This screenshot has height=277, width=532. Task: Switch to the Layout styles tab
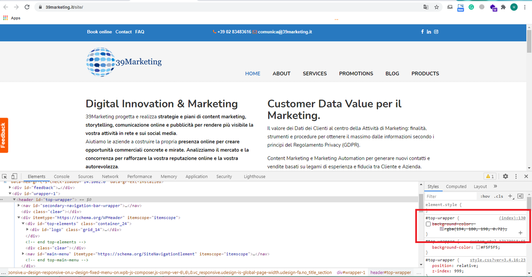coord(480,186)
